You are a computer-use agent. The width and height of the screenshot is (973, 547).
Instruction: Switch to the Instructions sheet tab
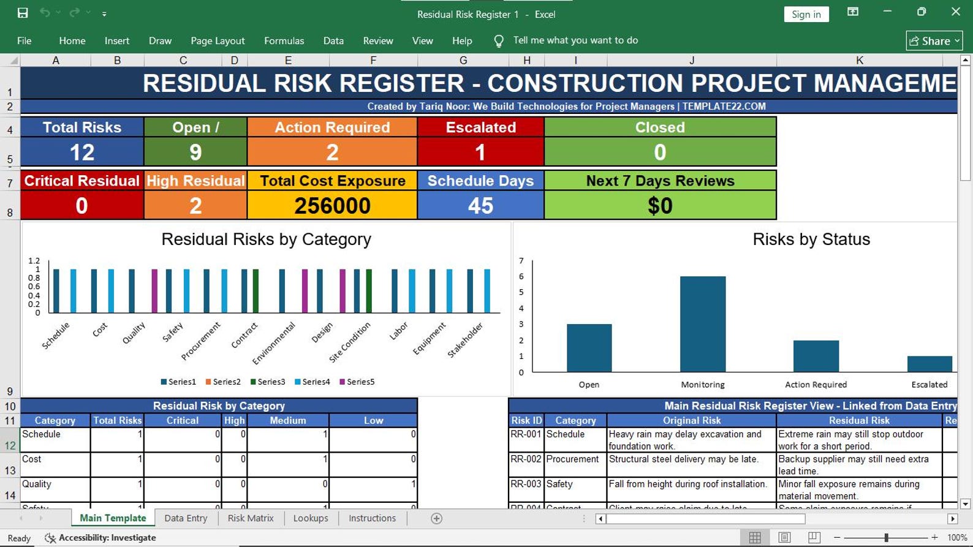pos(372,518)
